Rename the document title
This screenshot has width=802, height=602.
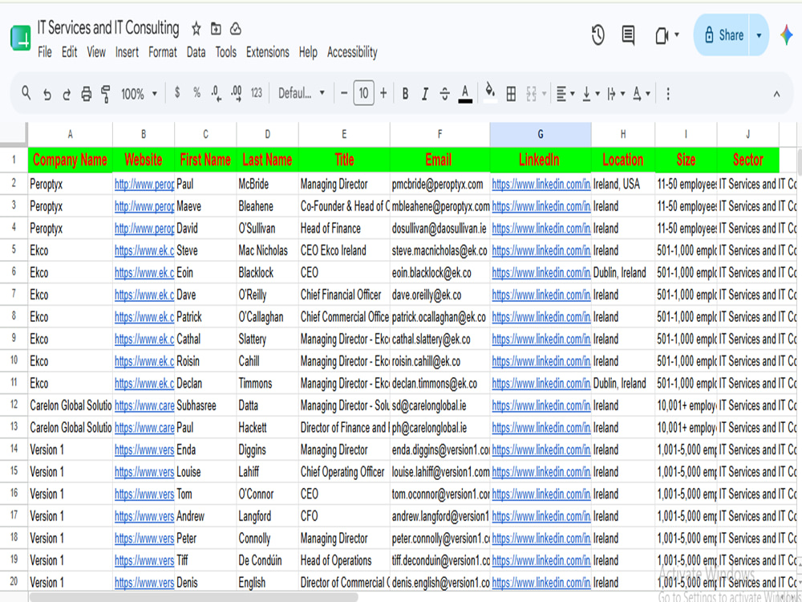(x=108, y=27)
